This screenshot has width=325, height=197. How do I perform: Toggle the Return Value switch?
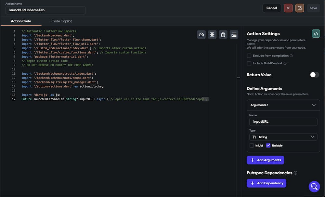click(x=314, y=75)
